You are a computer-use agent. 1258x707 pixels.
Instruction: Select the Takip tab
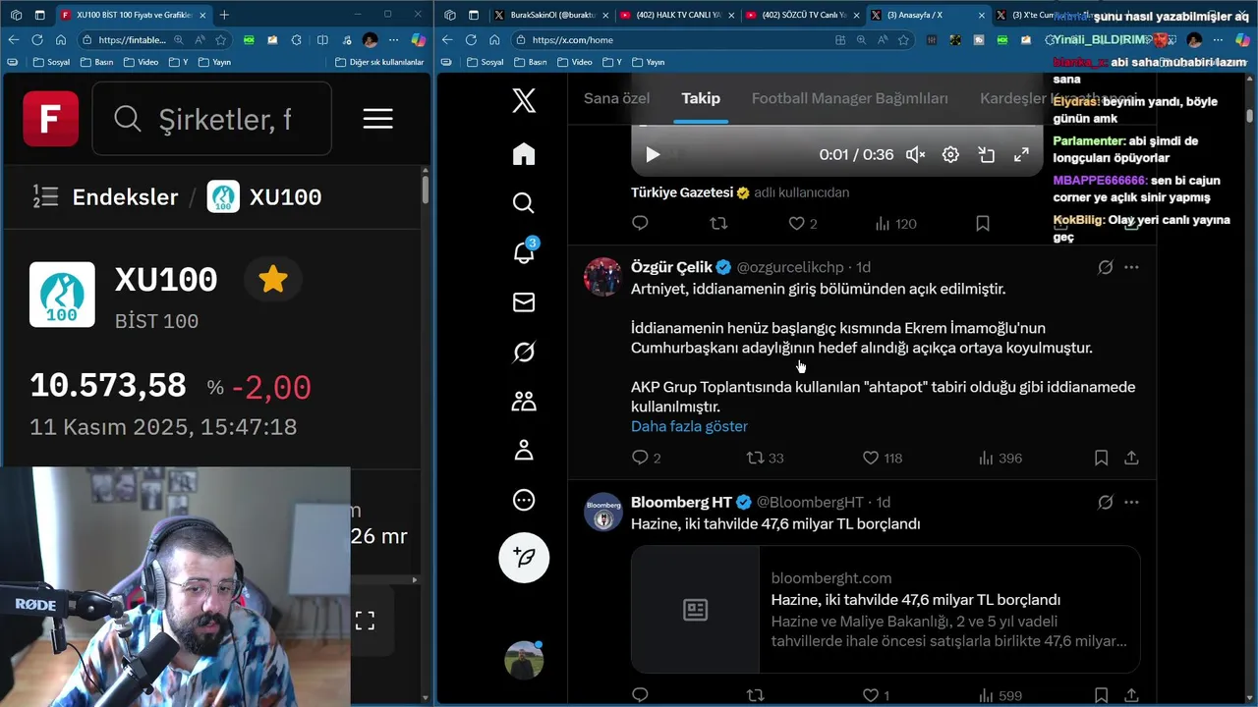(701, 98)
